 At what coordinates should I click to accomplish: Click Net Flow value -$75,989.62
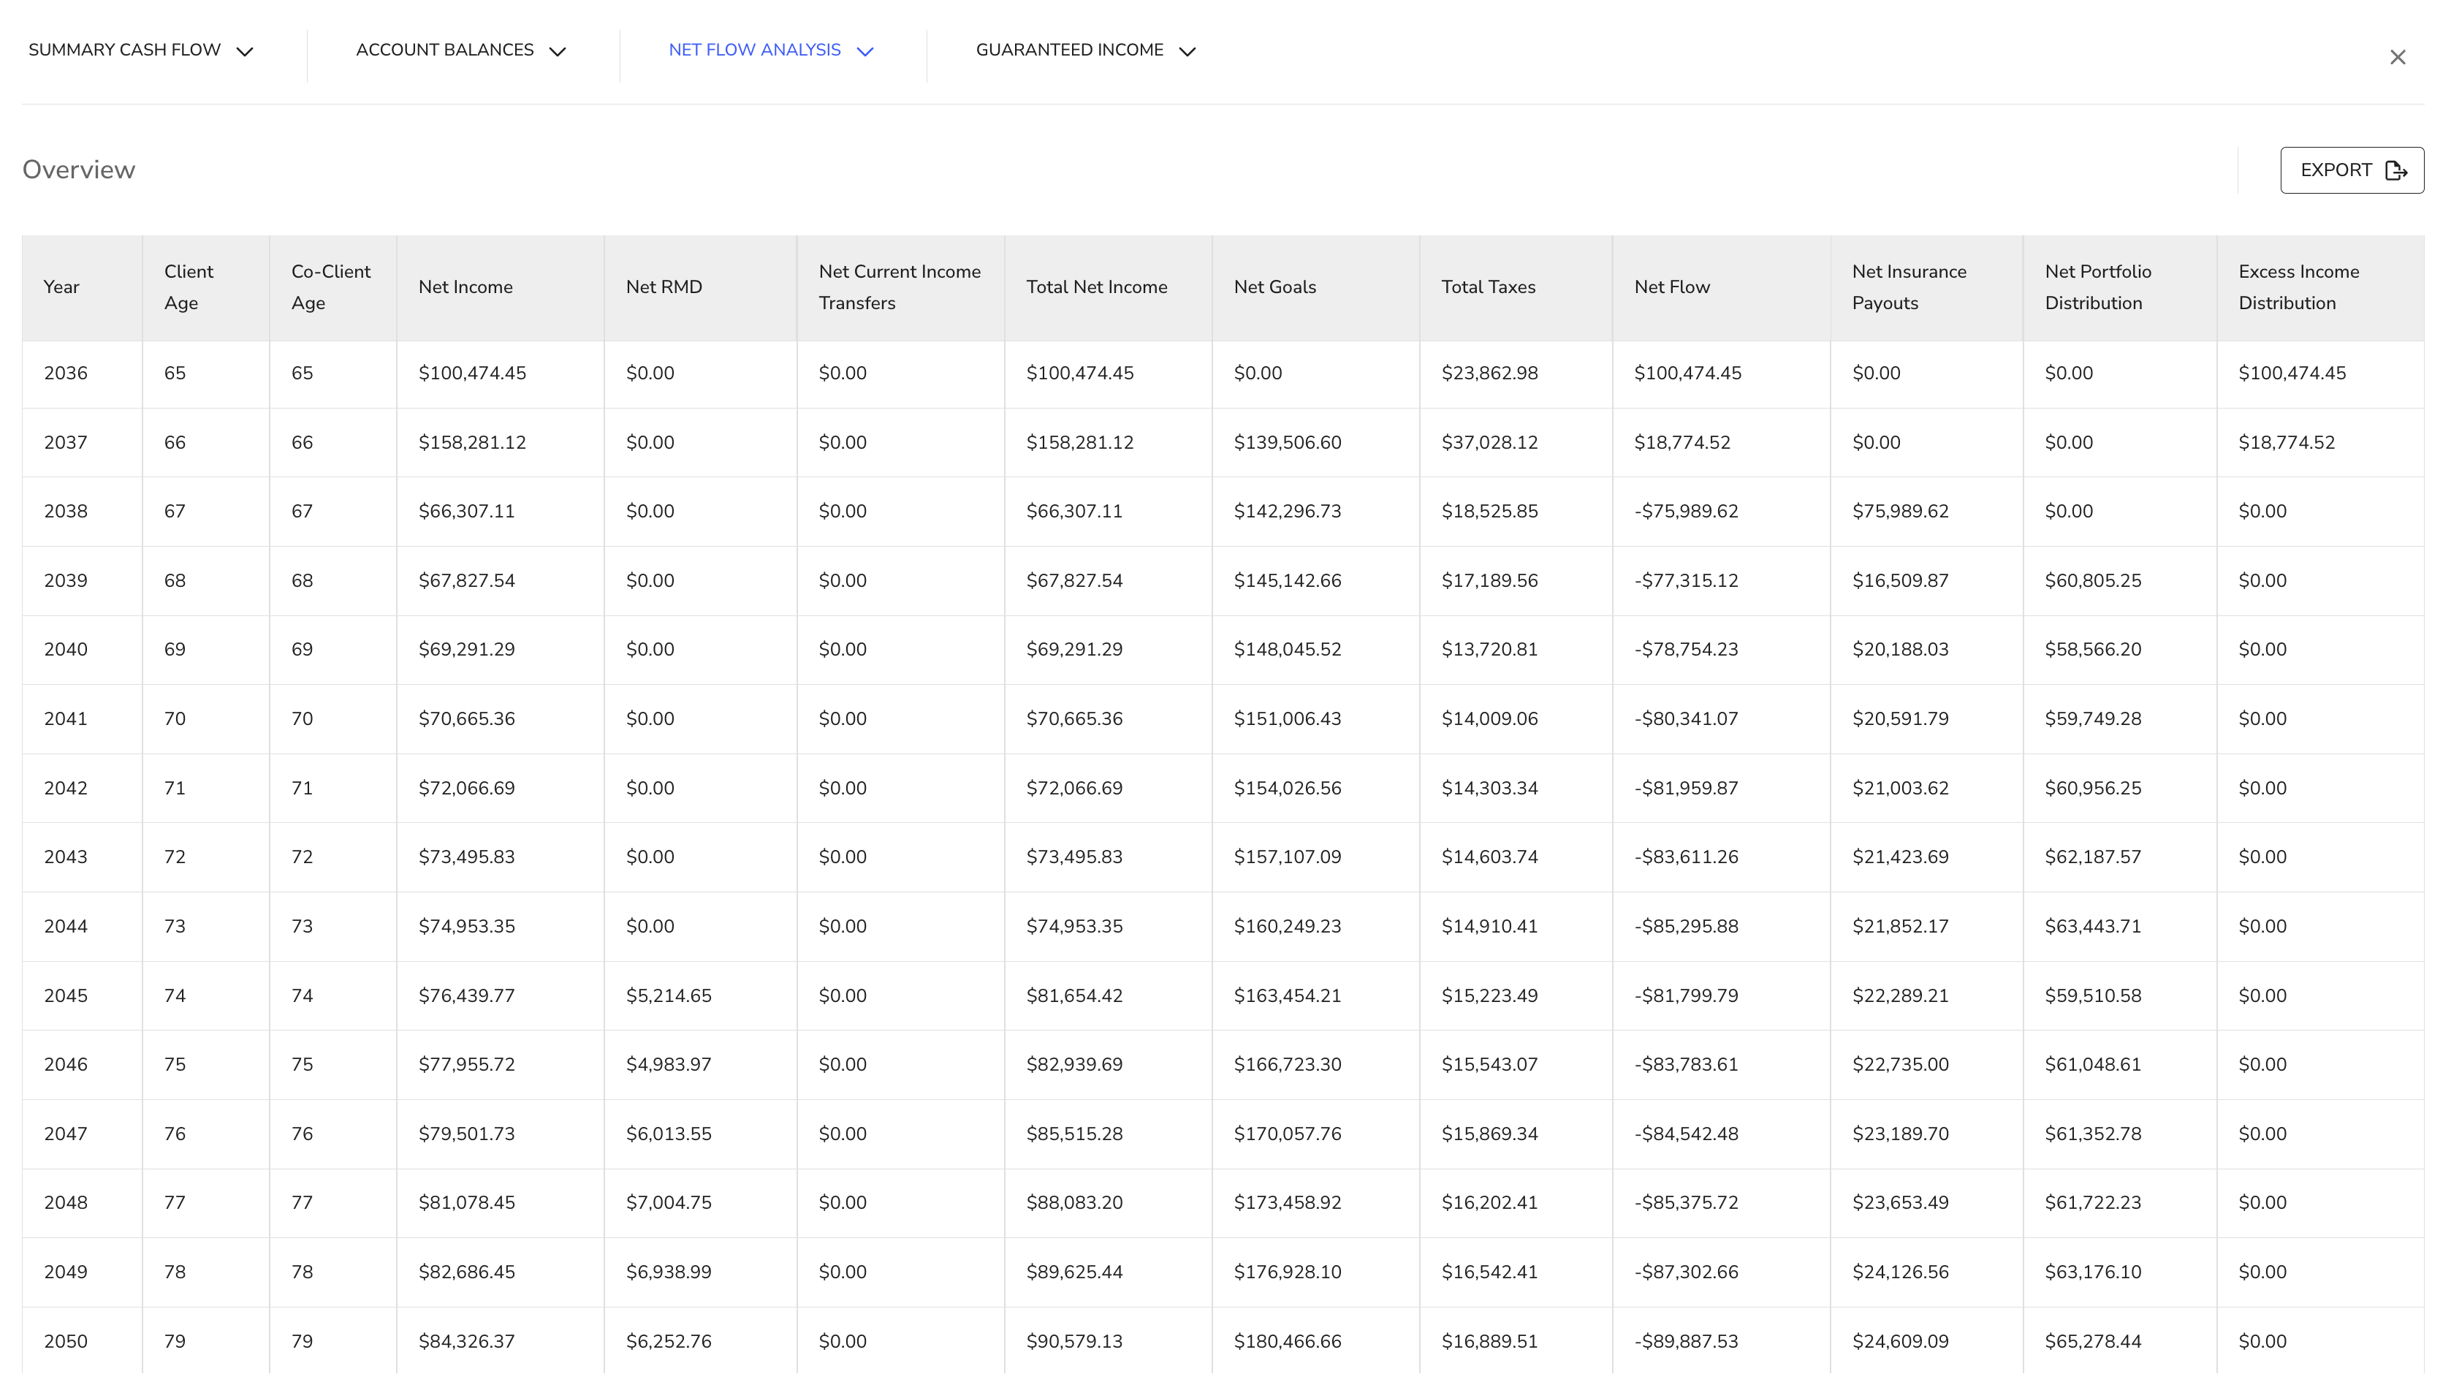click(x=1686, y=511)
